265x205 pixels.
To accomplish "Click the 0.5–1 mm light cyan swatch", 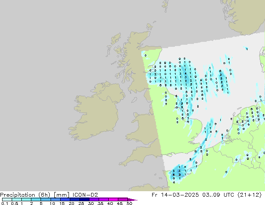I will coord(17,200).
